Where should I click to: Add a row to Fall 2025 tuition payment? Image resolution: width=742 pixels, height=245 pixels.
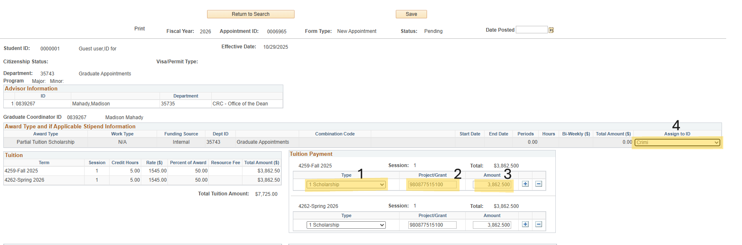(525, 184)
